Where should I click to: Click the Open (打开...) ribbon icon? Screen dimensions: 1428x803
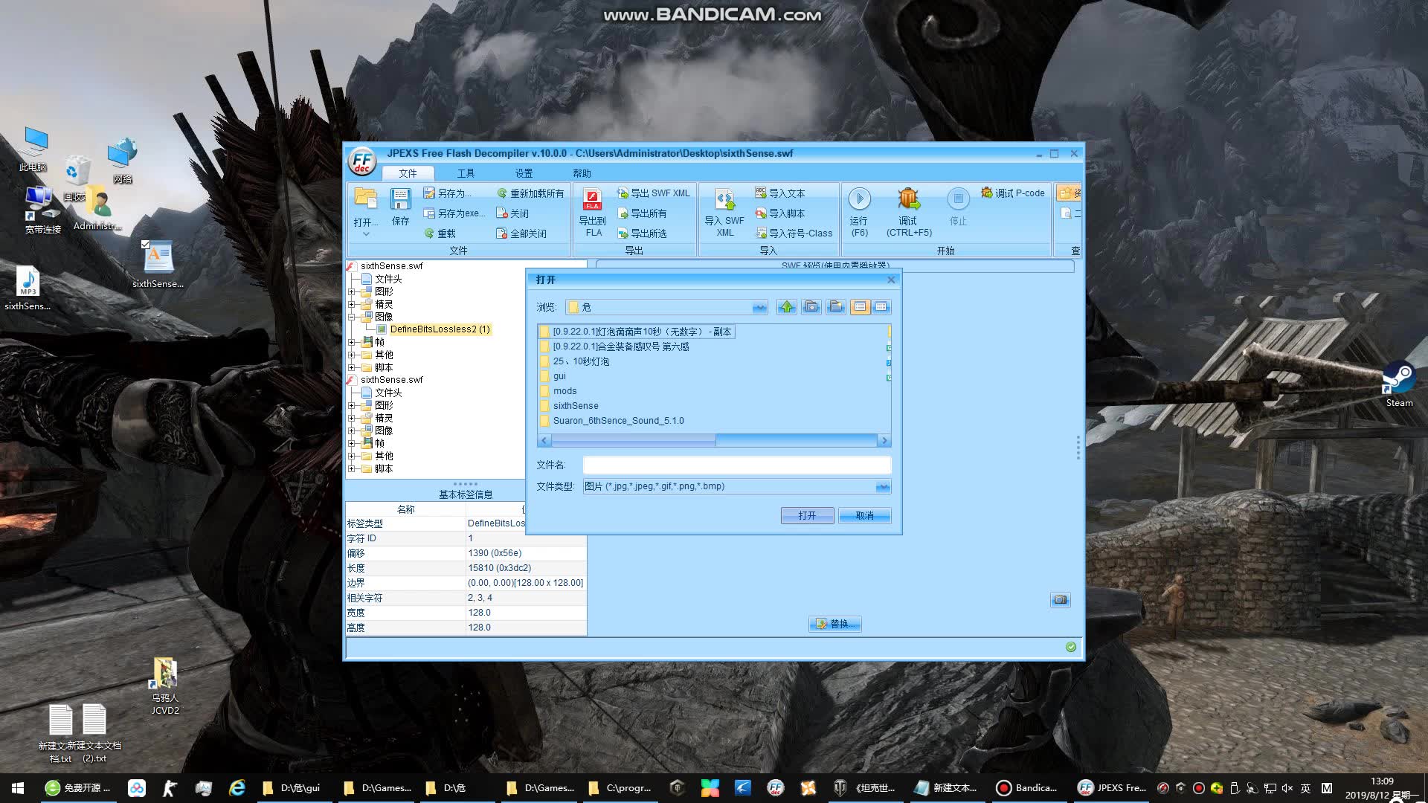click(x=365, y=199)
